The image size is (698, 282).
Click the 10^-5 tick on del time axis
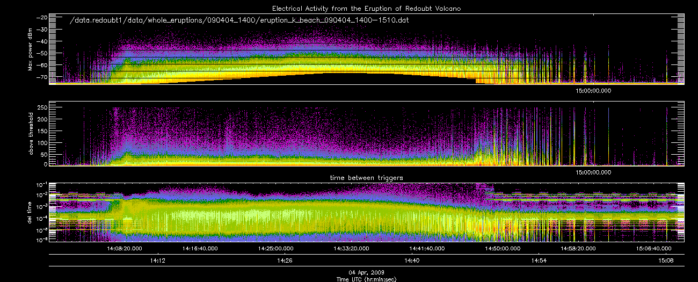pyautogui.click(x=41, y=229)
